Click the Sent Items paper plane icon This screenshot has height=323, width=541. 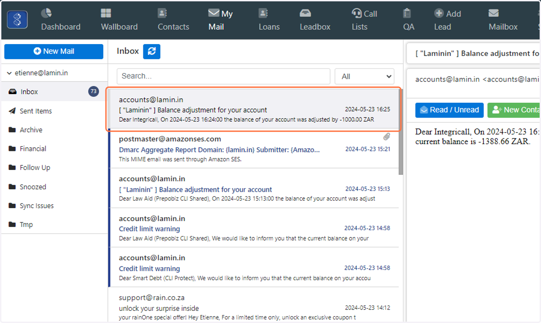tap(12, 111)
